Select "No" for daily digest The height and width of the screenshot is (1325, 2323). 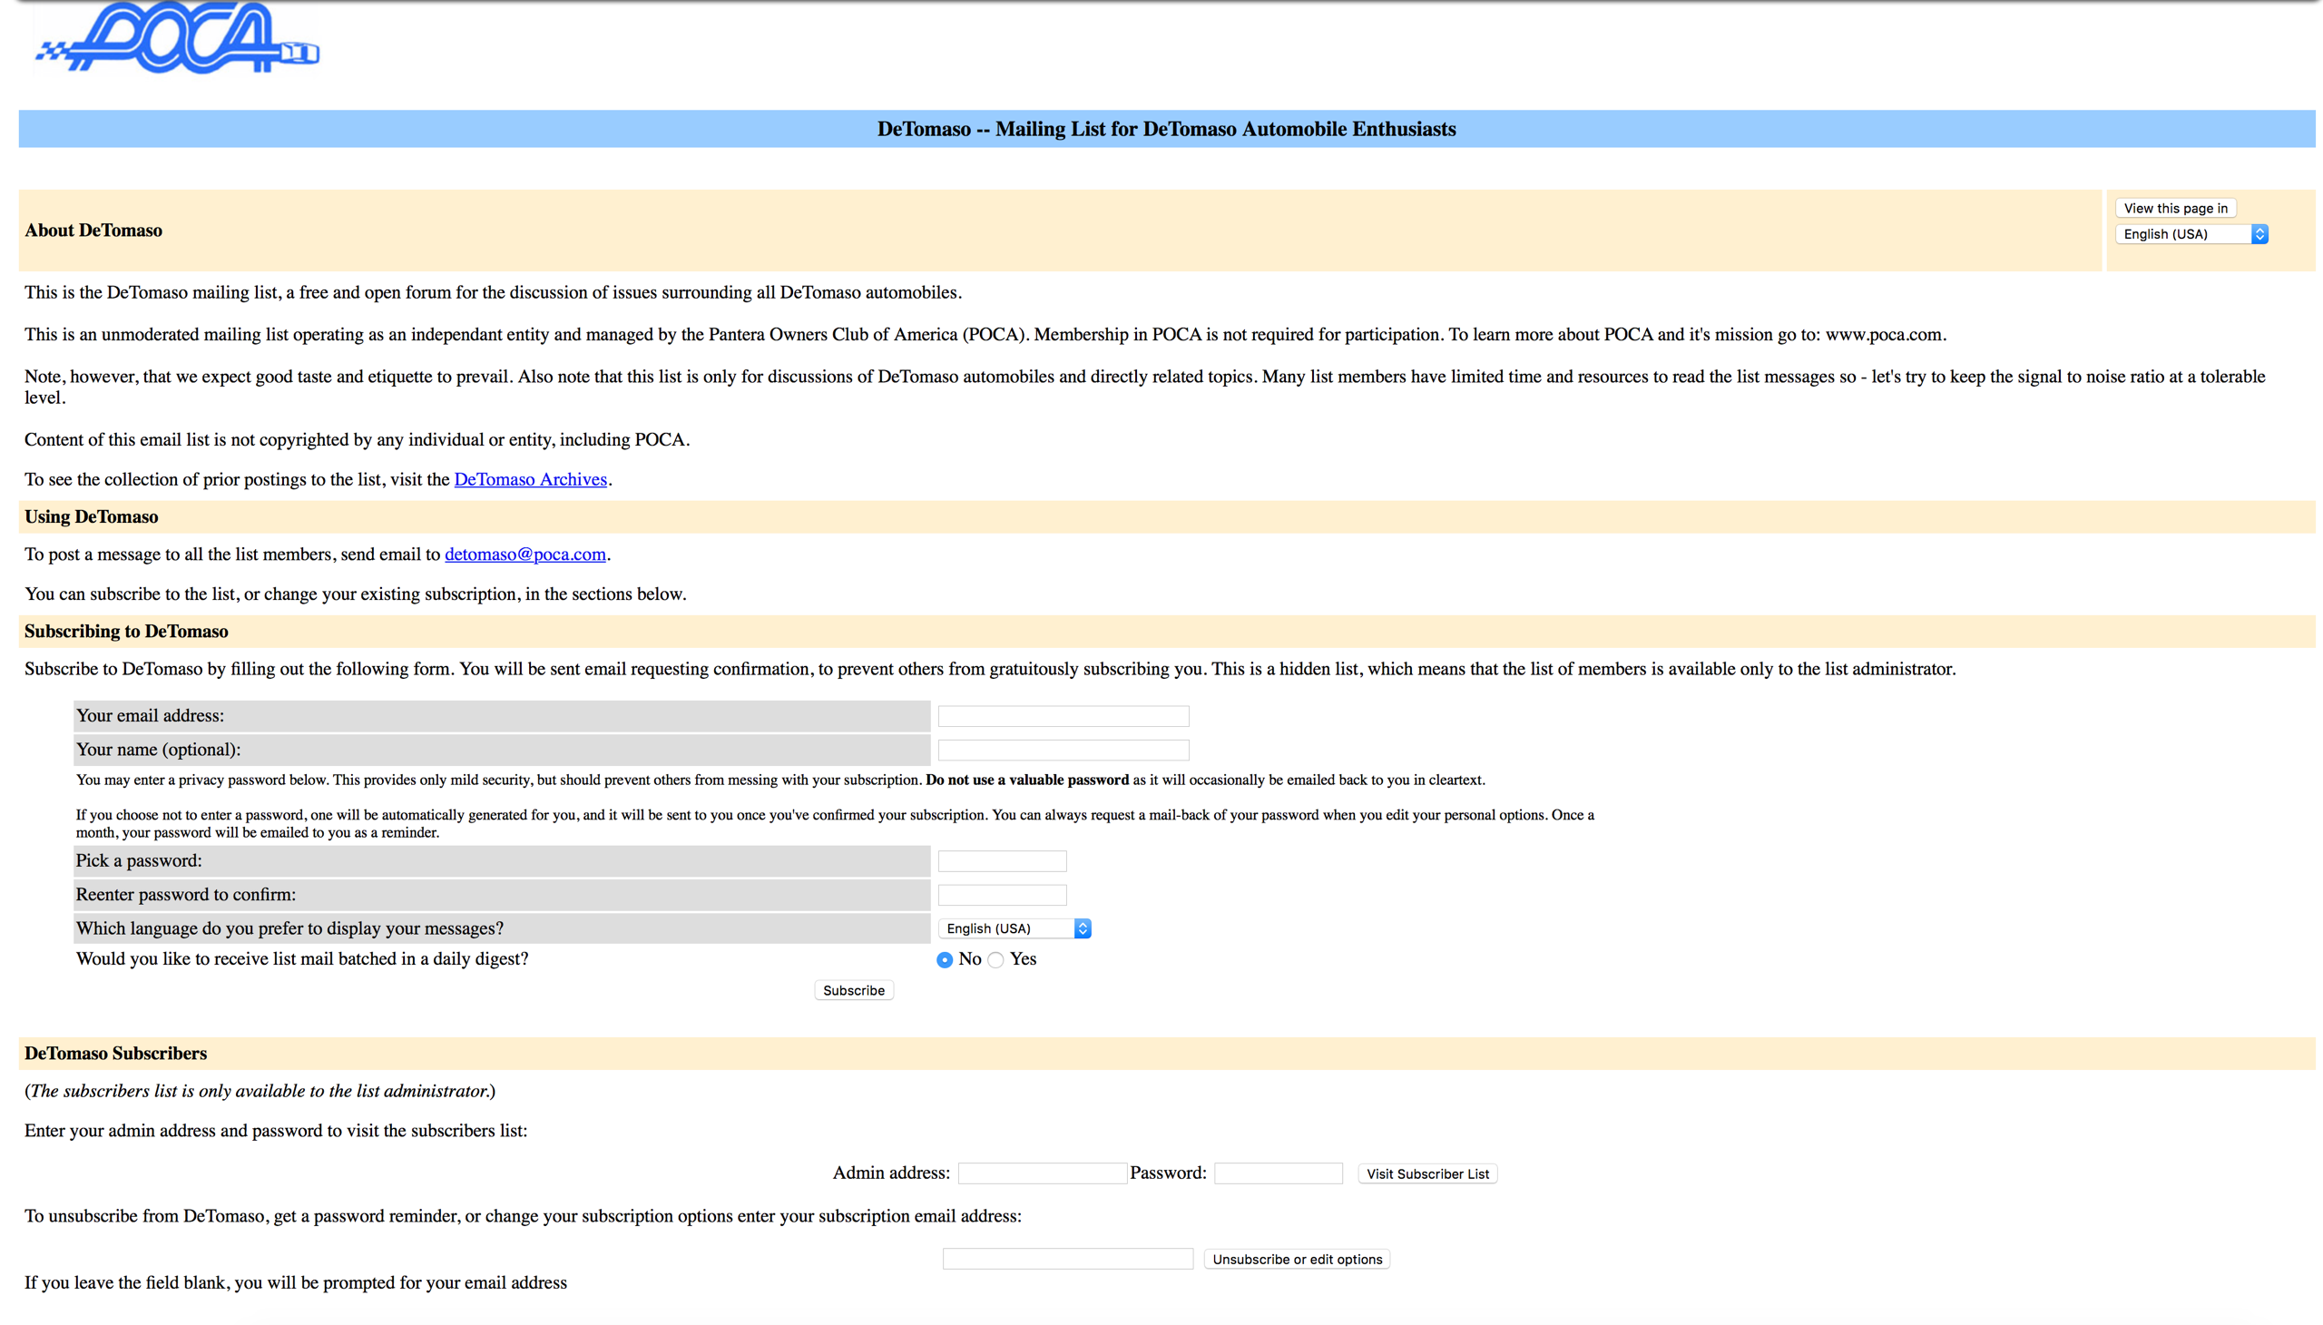944,960
